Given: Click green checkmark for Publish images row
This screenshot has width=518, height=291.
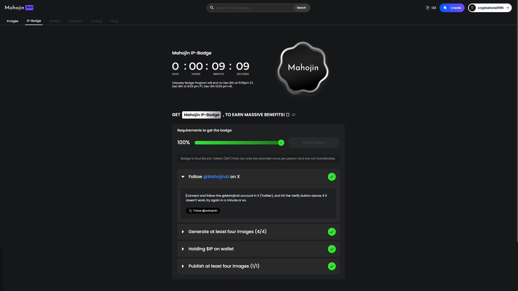Looking at the screenshot, I should click(332, 266).
